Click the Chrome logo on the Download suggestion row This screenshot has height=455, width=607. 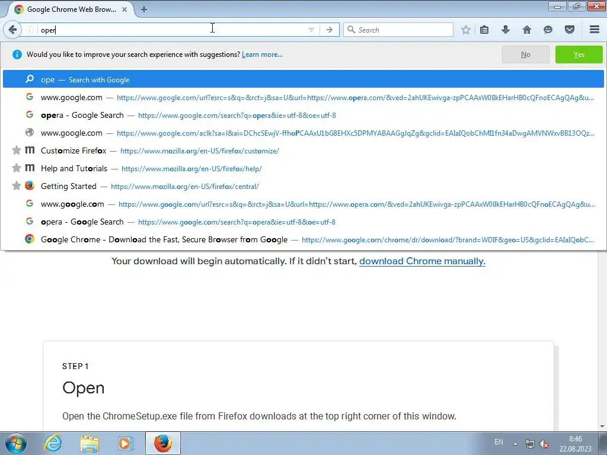(30, 239)
